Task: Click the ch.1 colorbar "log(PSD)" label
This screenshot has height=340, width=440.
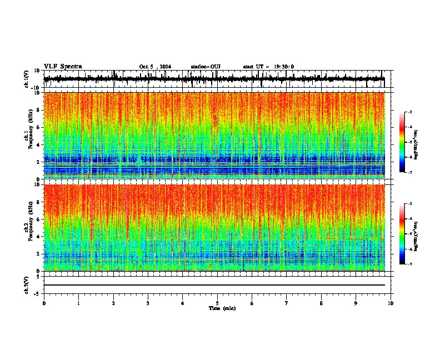Action: click(x=416, y=145)
